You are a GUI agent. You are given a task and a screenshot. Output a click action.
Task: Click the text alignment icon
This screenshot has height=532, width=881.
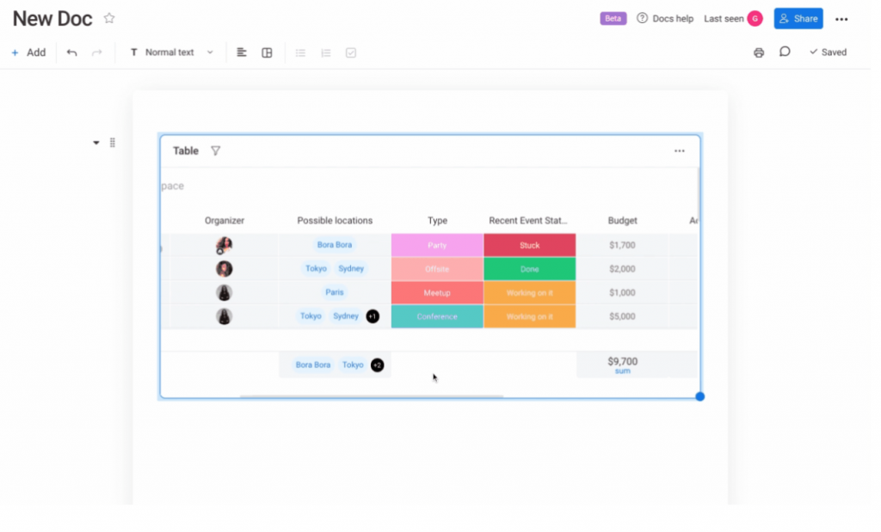coord(241,52)
